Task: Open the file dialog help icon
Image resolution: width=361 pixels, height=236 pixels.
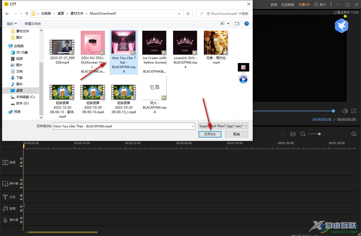Action: pos(247,24)
